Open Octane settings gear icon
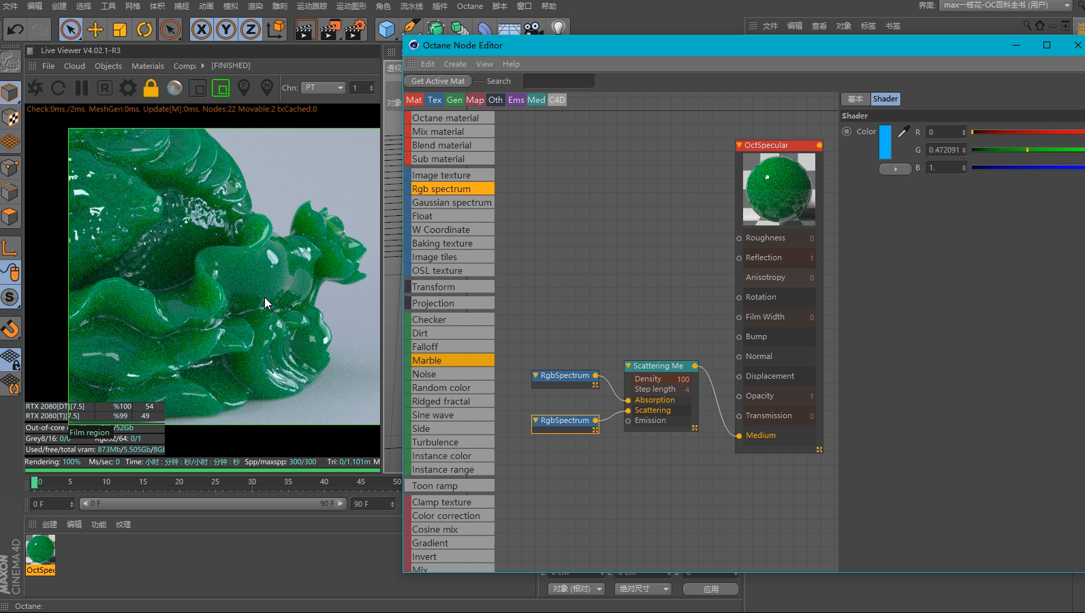Viewport: 1085px width, 613px height. 127,88
